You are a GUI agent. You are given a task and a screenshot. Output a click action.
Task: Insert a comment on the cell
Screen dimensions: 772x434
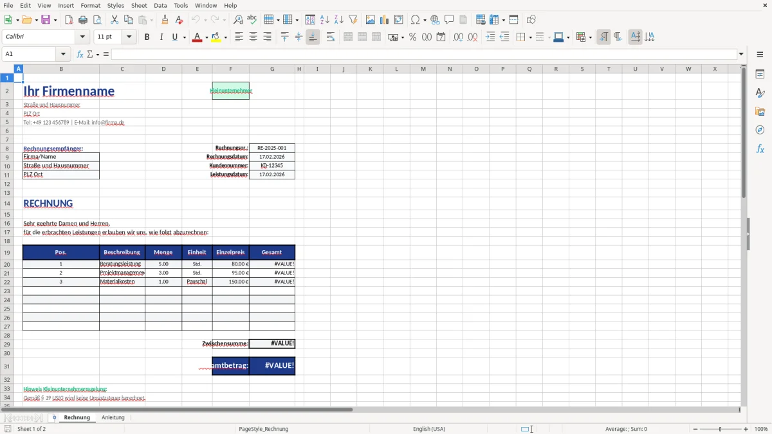(450, 19)
